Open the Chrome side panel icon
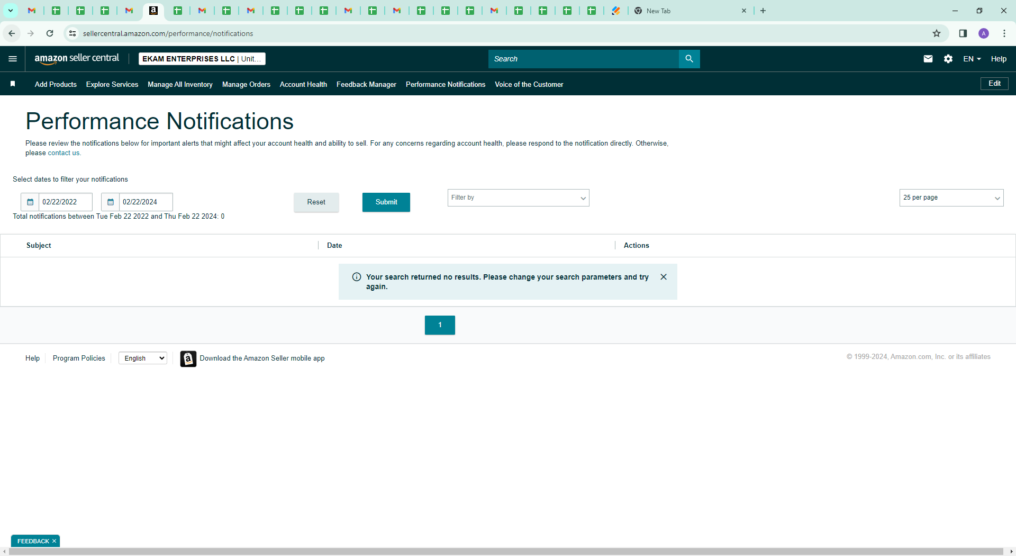Screen dimensions: 1016x556 [x=963, y=33]
